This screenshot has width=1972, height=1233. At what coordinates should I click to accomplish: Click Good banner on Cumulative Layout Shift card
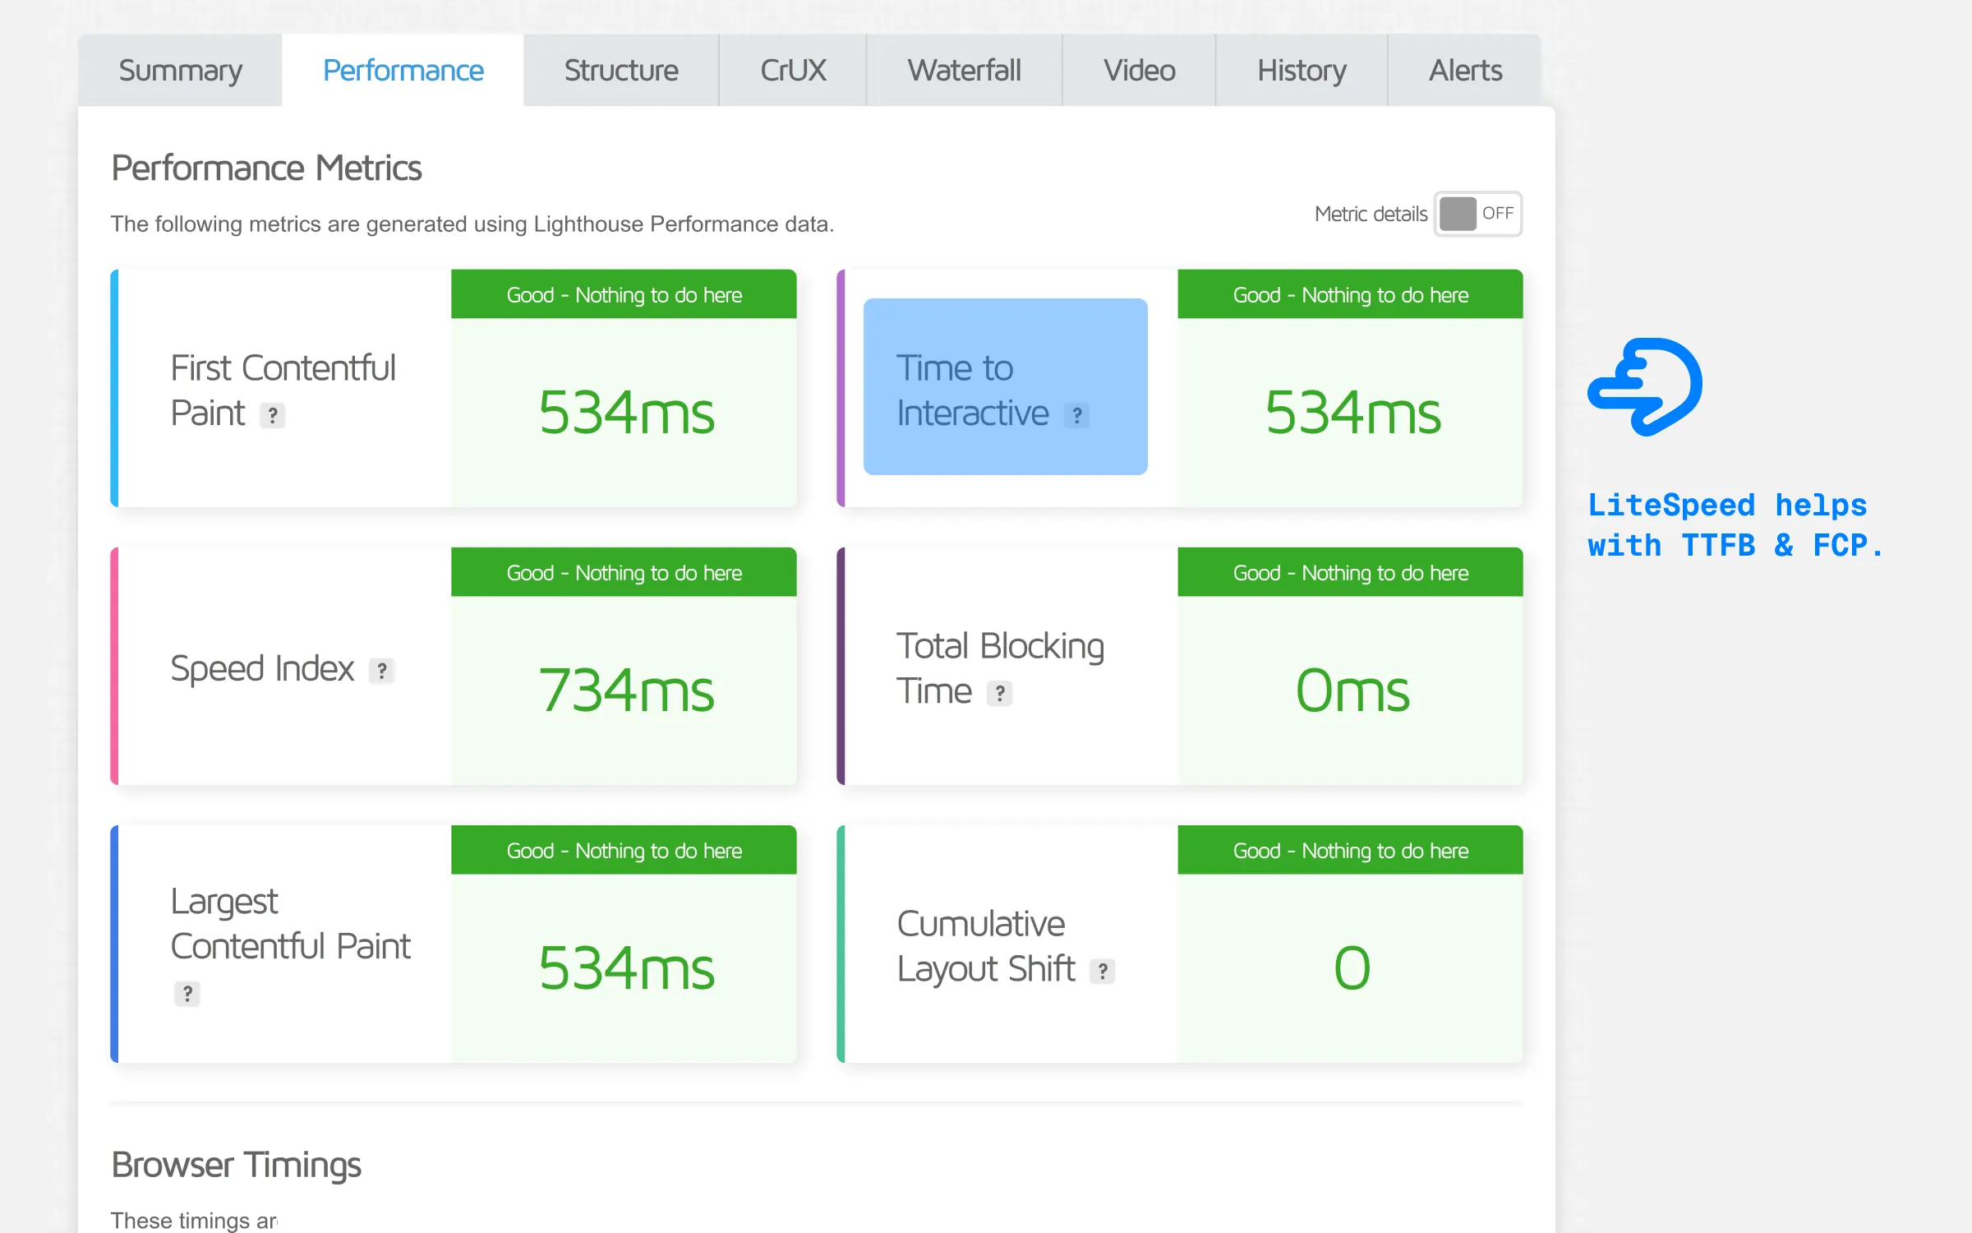tap(1350, 850)
